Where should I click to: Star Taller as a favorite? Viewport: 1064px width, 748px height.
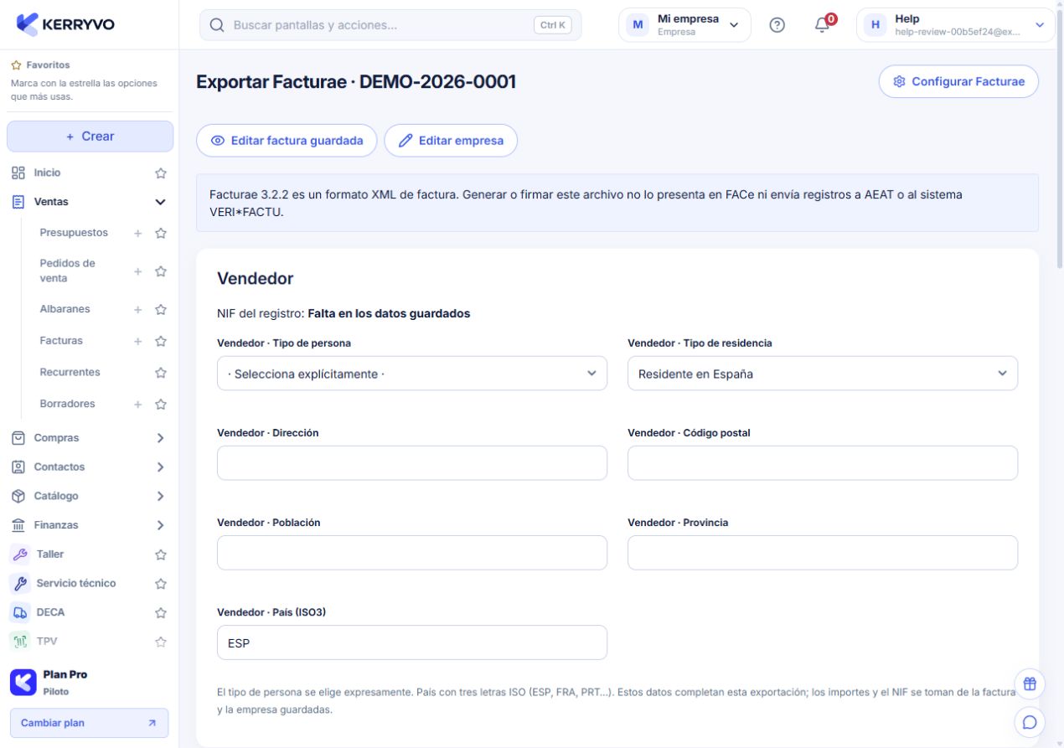click(161, 555)
